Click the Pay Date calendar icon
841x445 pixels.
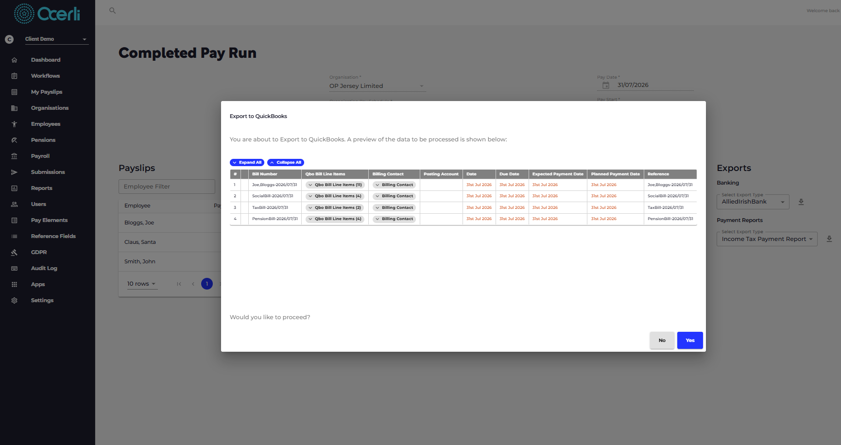(x=606, y=86)
